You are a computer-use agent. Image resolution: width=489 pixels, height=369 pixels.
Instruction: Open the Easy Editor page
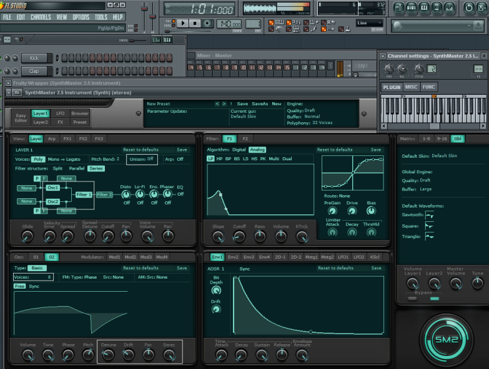tap(21, 118)
